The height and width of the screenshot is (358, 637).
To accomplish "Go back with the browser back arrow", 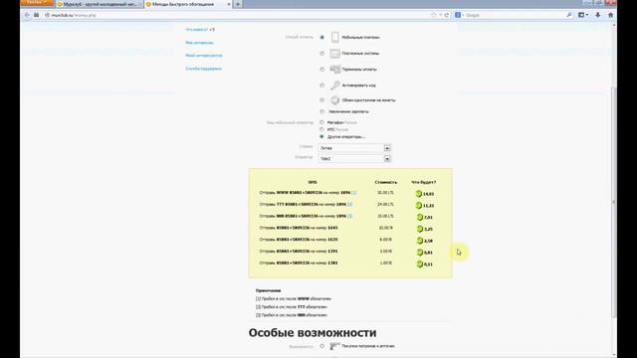I will [x=27, y=15].
